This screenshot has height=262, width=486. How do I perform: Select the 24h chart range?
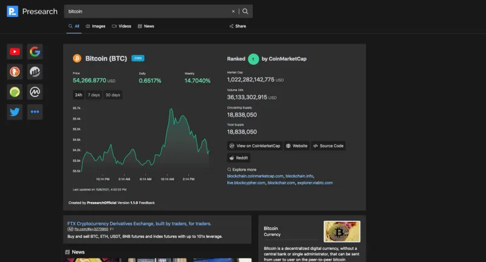point(79,95)
